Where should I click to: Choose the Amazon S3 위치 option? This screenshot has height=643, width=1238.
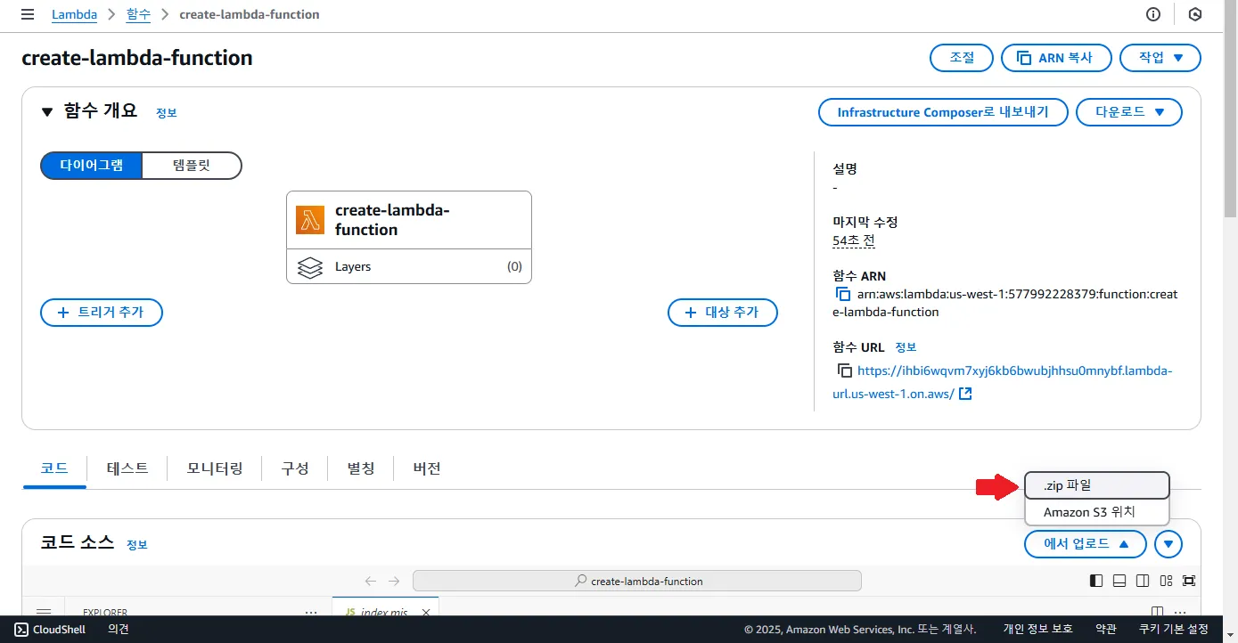click(1097, 512)
